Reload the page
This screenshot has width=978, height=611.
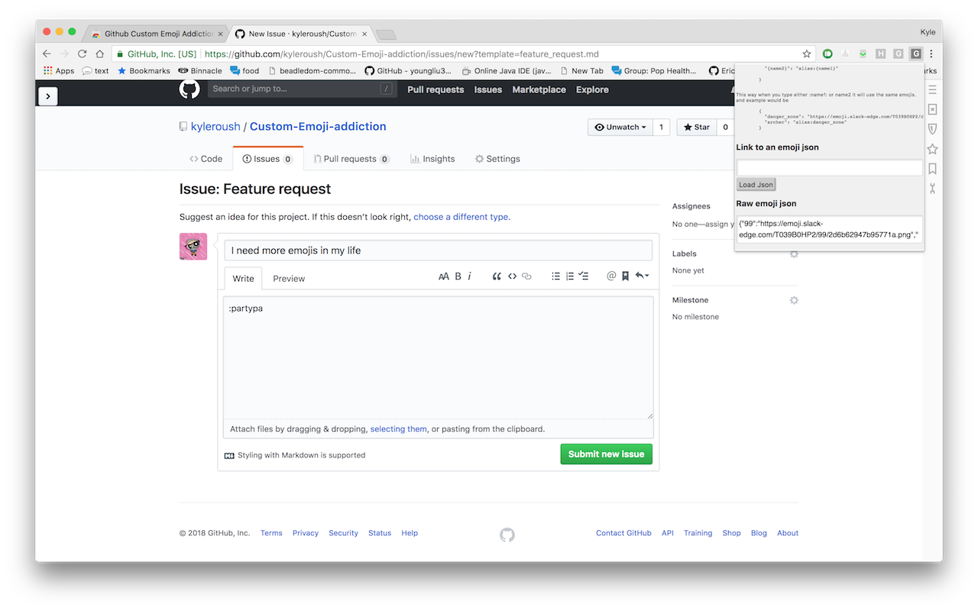pos(82,53)
